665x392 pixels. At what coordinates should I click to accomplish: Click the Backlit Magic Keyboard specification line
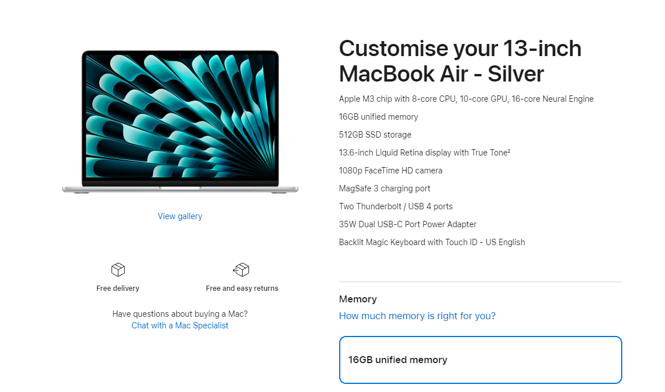click(x=432, y=242)
